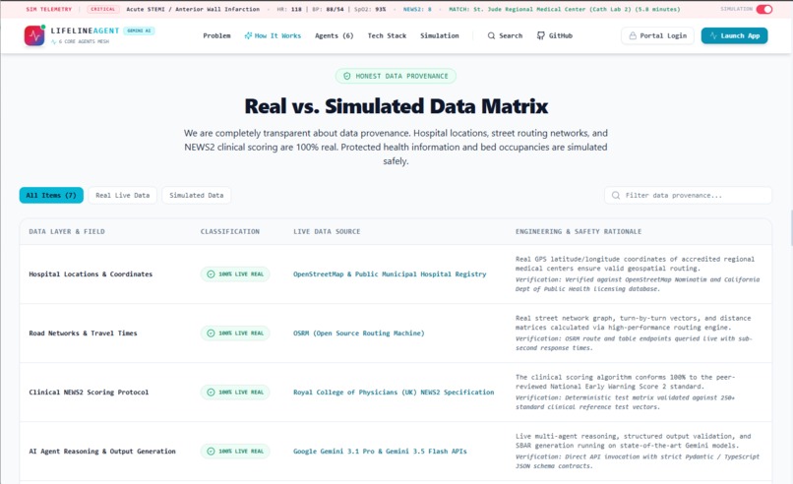793x484 pixels.
Task: Click the SIM TELEMETRY label
Action: coord(49,9)
